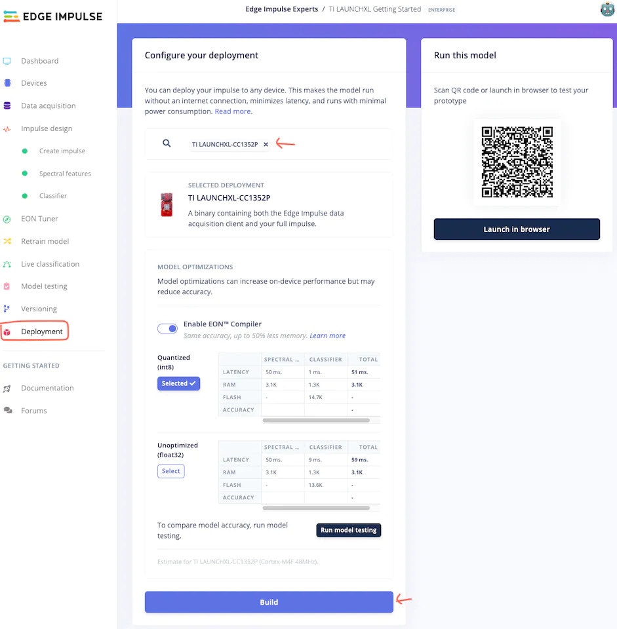Click the Documentation rocket icon

[x=7, y=389]
